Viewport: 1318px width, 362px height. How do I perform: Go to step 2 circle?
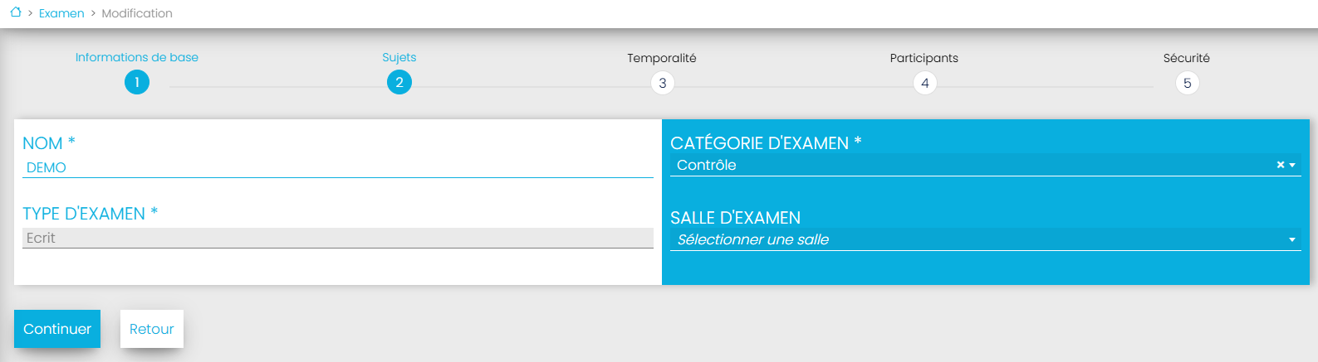(x=399, y=82)
